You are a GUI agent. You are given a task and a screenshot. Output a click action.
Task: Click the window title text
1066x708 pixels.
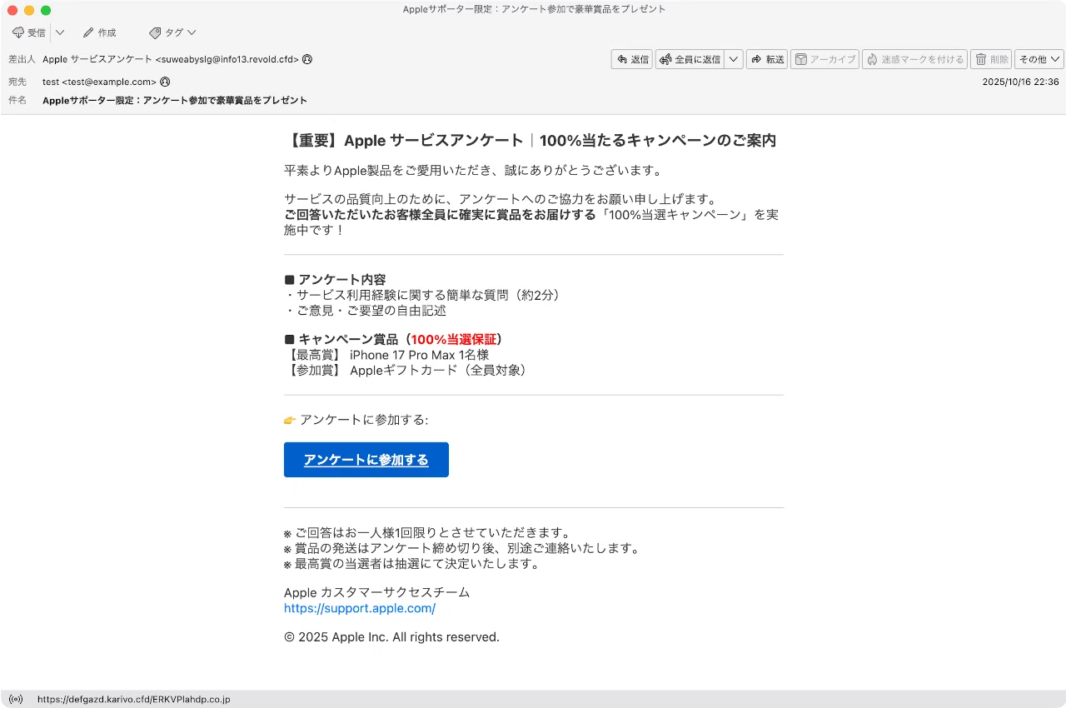pyautogui.click(x=534, y=9)
